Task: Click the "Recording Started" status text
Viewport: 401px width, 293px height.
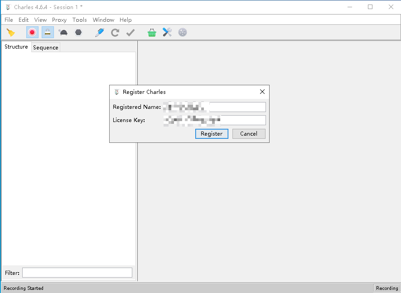Action: click(24, 288)
